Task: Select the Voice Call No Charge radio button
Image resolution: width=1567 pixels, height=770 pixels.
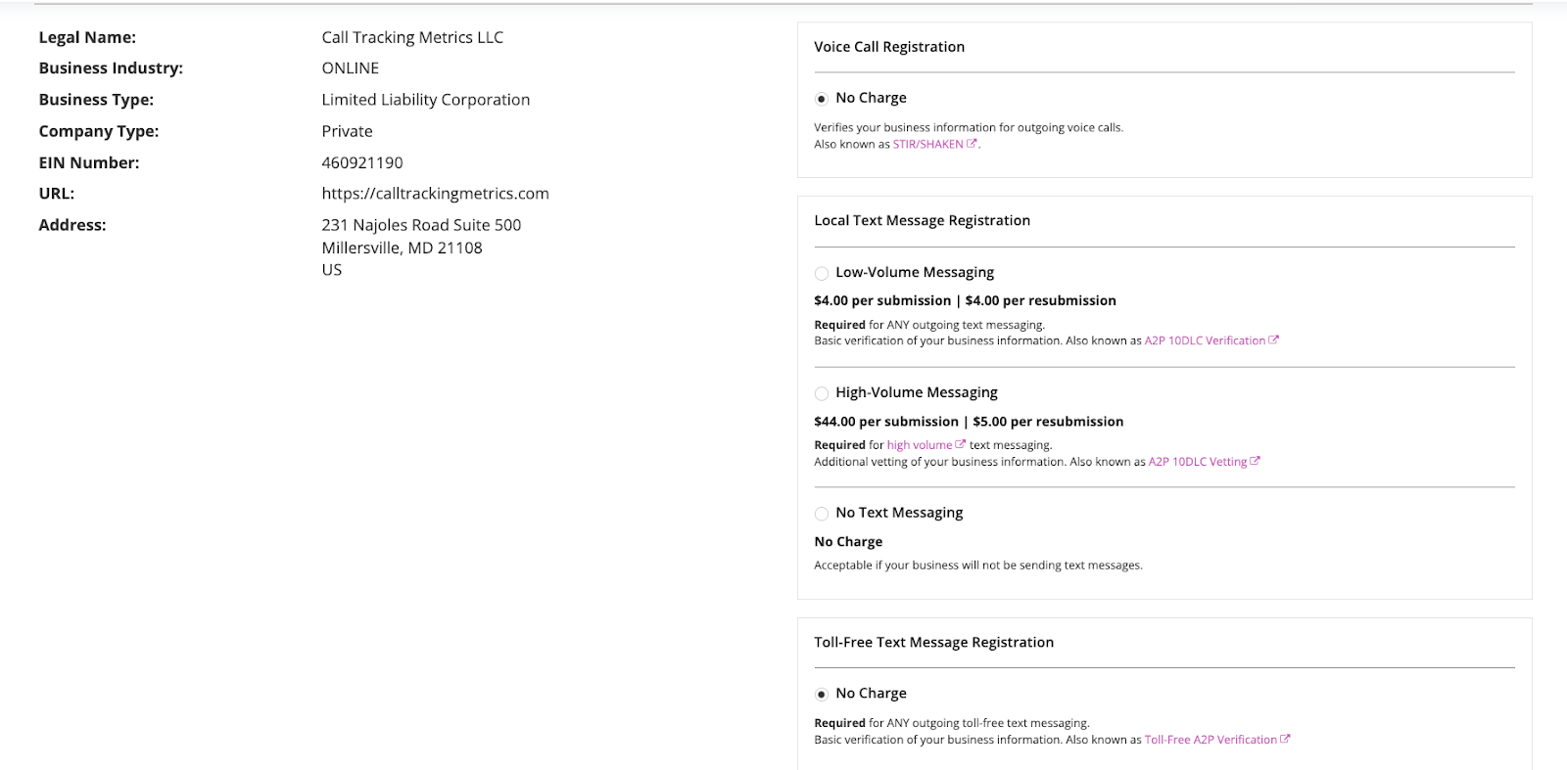Action: [x=822, y=99]
